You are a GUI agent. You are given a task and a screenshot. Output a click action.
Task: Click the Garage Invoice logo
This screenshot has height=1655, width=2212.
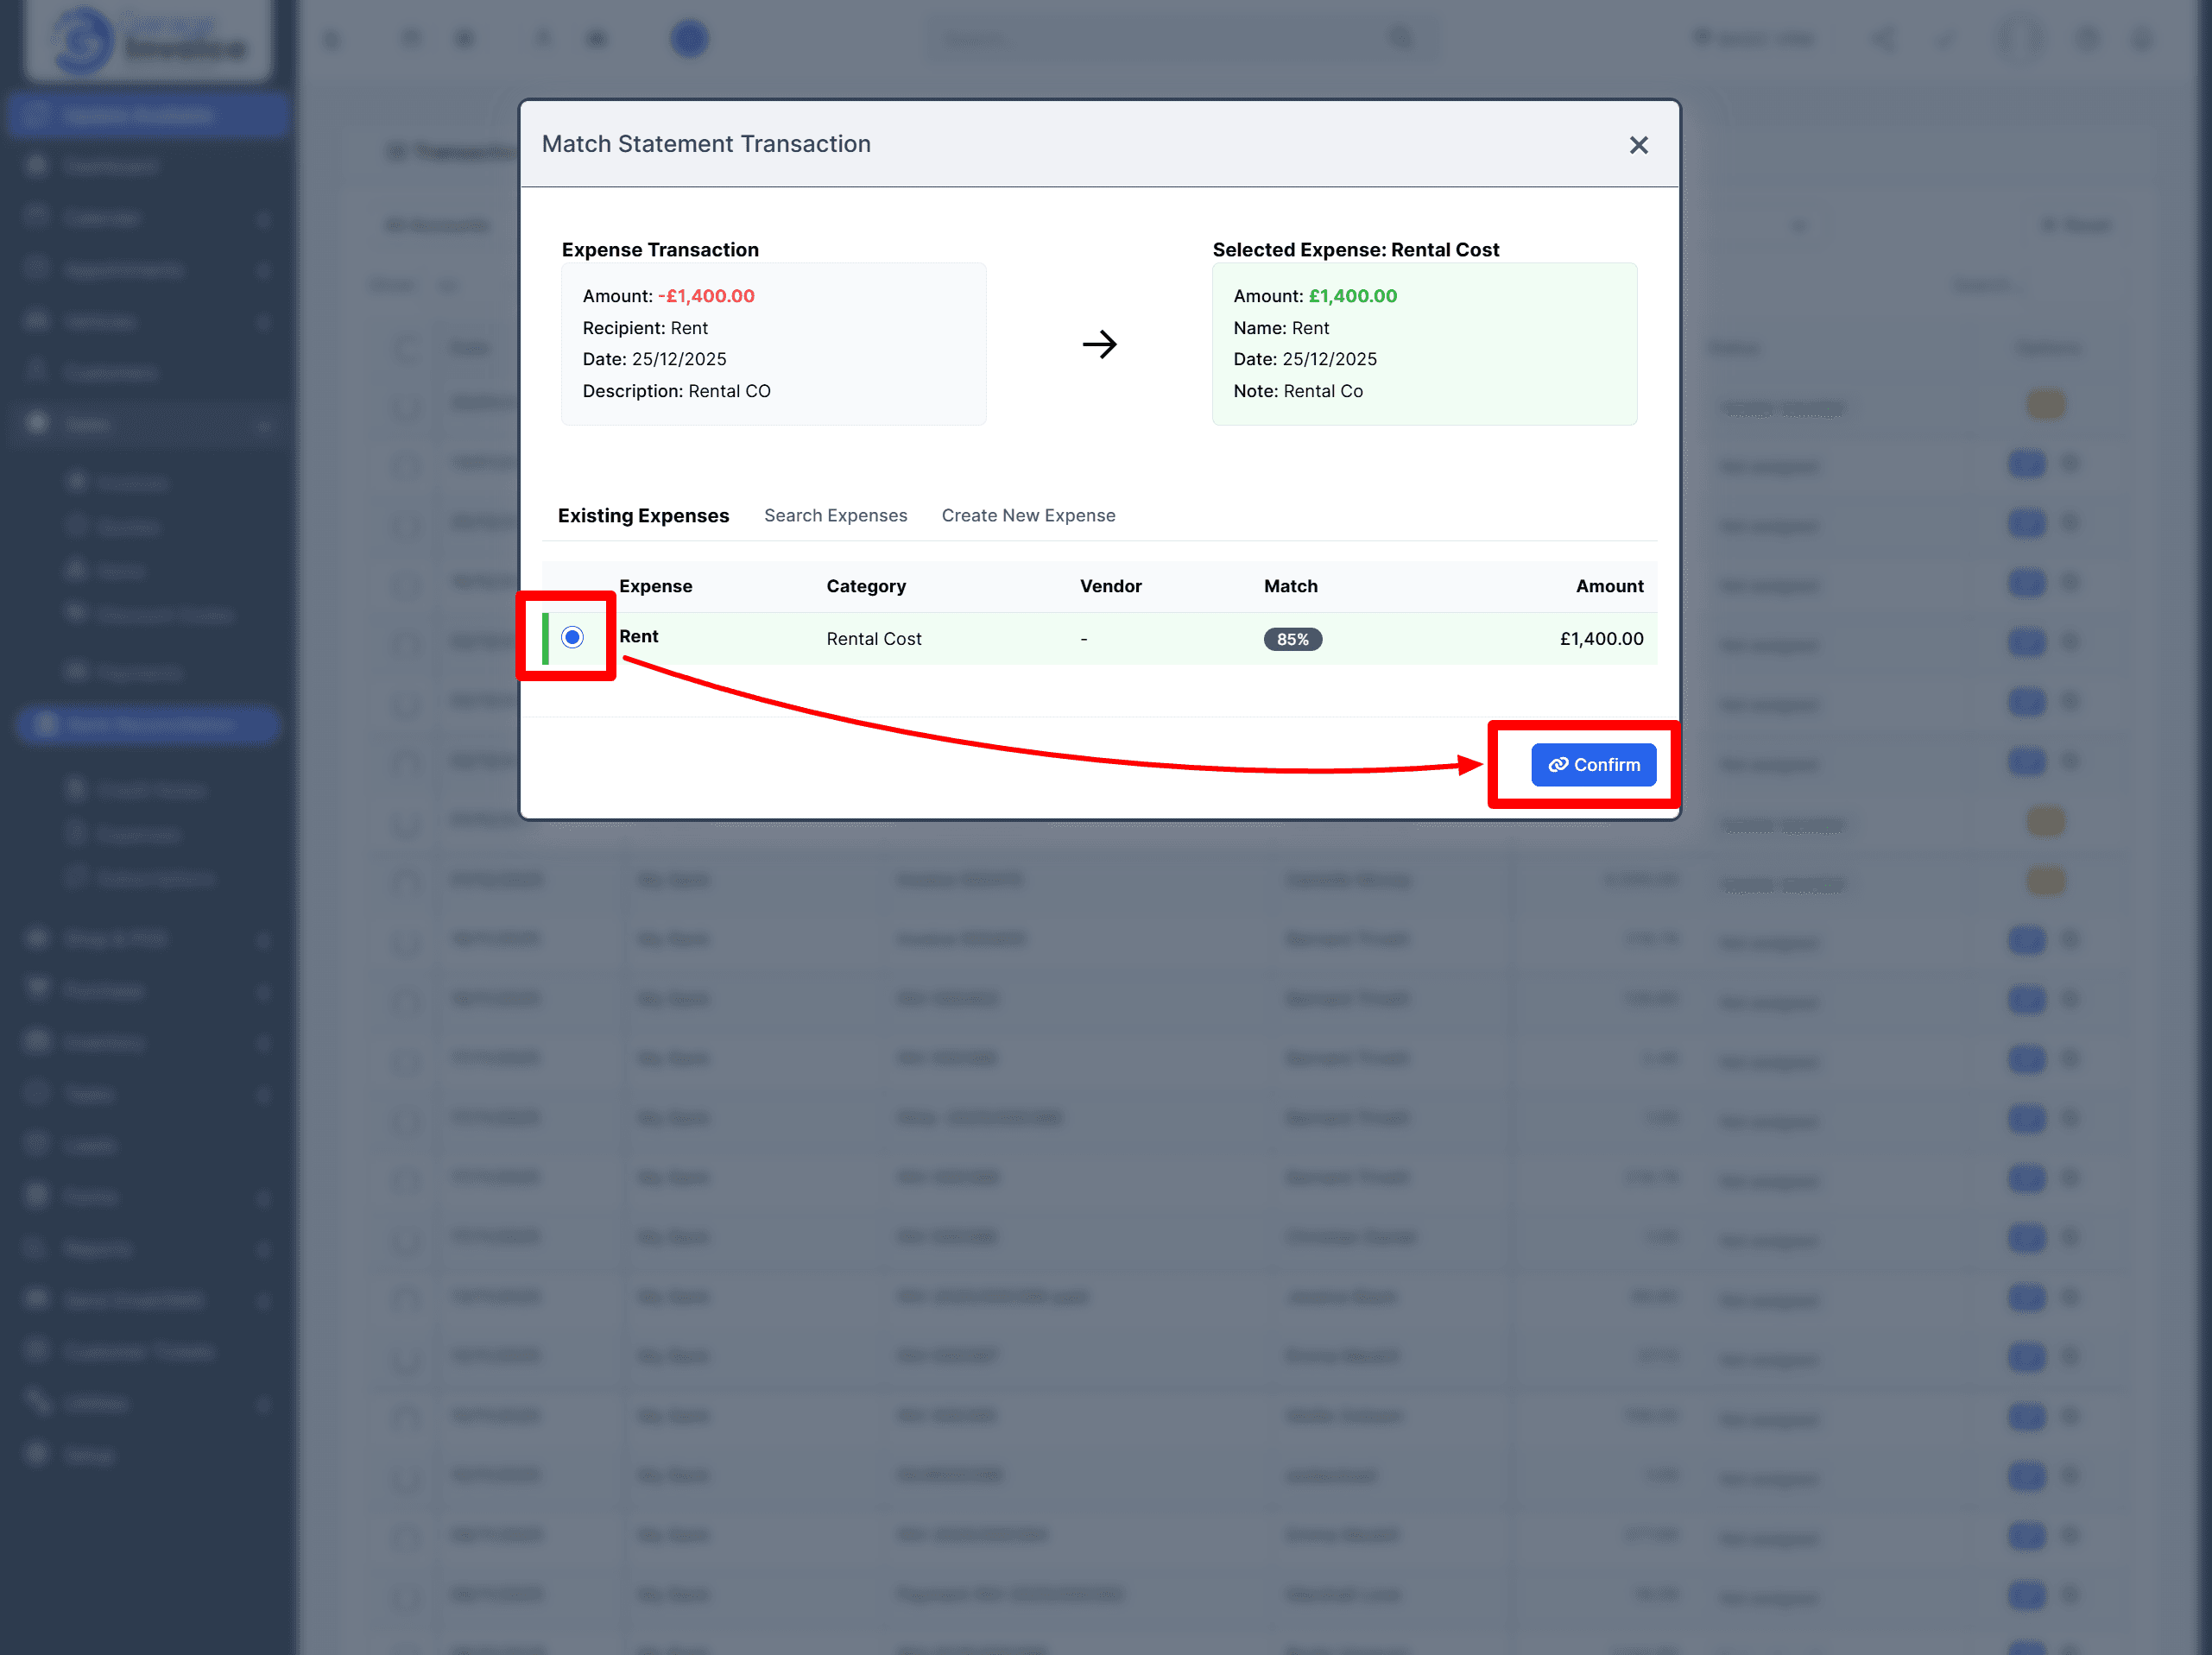click(148, 40)
